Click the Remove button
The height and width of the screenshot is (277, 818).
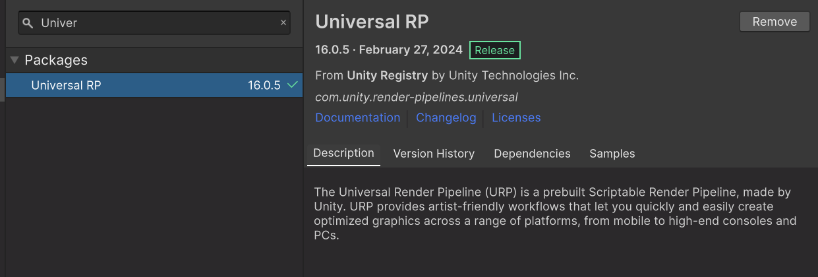coord(774,22)
